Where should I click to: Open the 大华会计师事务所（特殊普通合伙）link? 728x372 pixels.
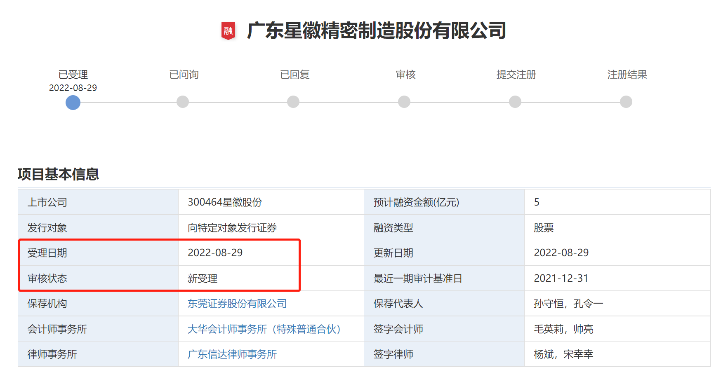[264, 329]
